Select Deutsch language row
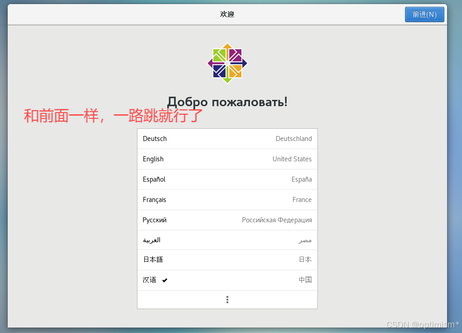This screenshot has width=462, height=333. [227, 139]
